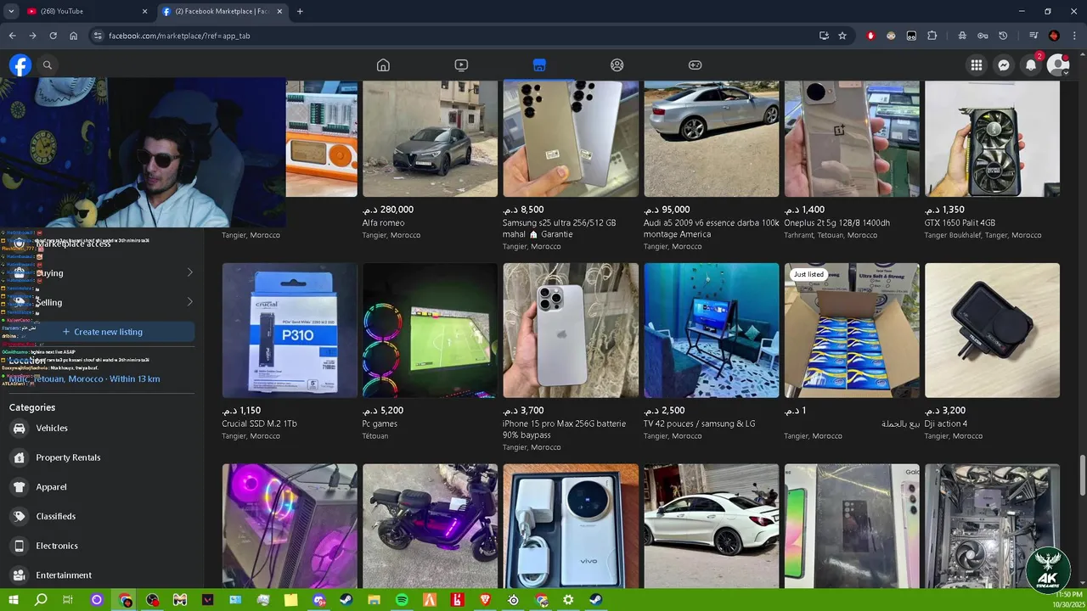Open the browser history clock icon

click(x=1003, y=36)
